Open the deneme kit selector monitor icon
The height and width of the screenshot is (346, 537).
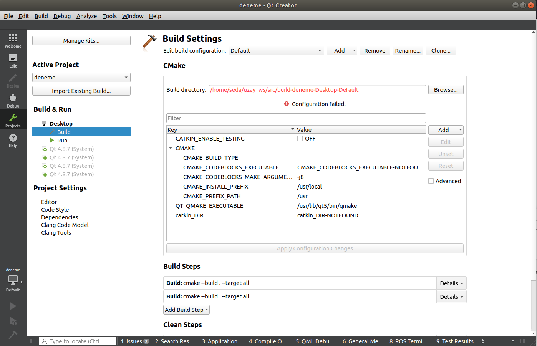(x=13, y=280)
